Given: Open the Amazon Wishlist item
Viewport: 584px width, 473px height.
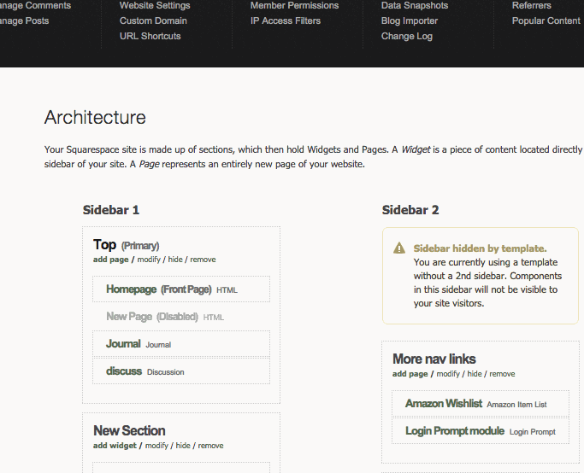Looking at the screenshot, I should coord(444,404).
